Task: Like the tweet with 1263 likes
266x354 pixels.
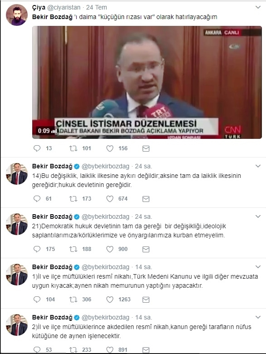Action: (110, 300)
